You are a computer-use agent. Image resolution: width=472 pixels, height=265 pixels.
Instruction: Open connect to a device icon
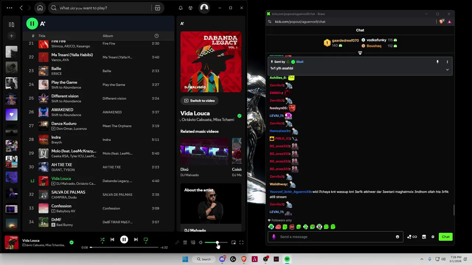click(193, 243)
